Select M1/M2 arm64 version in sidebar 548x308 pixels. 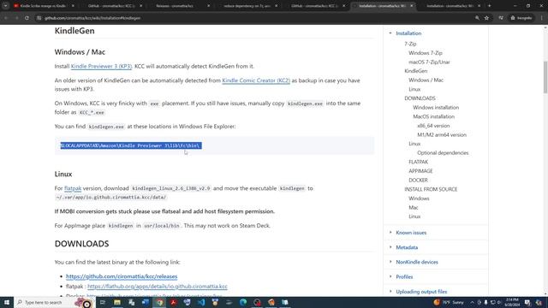[442, 135]
